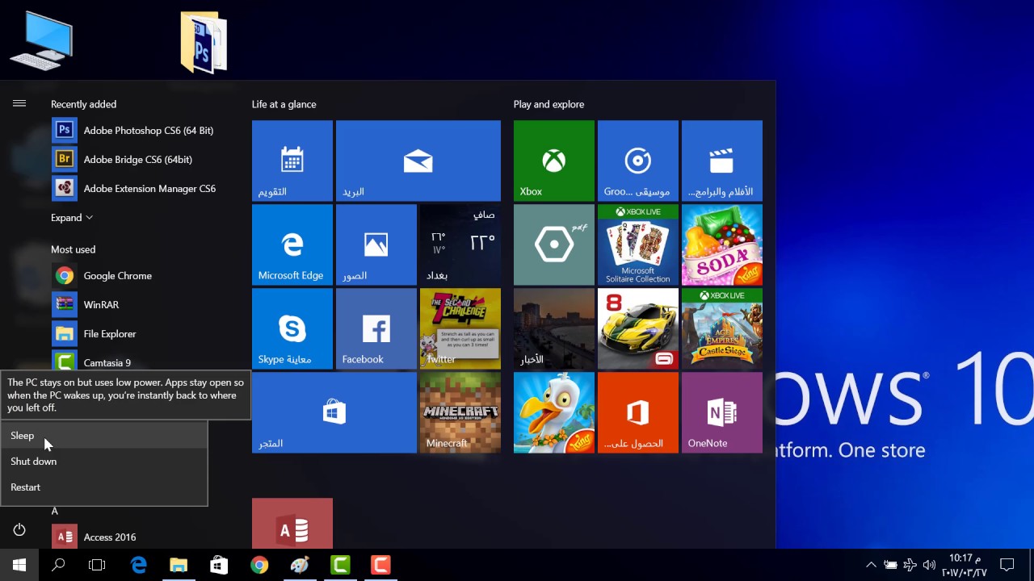Open the Paint palette taskbar icon
This screenshot has width=1034, height=581.
[x=300, y=565]
